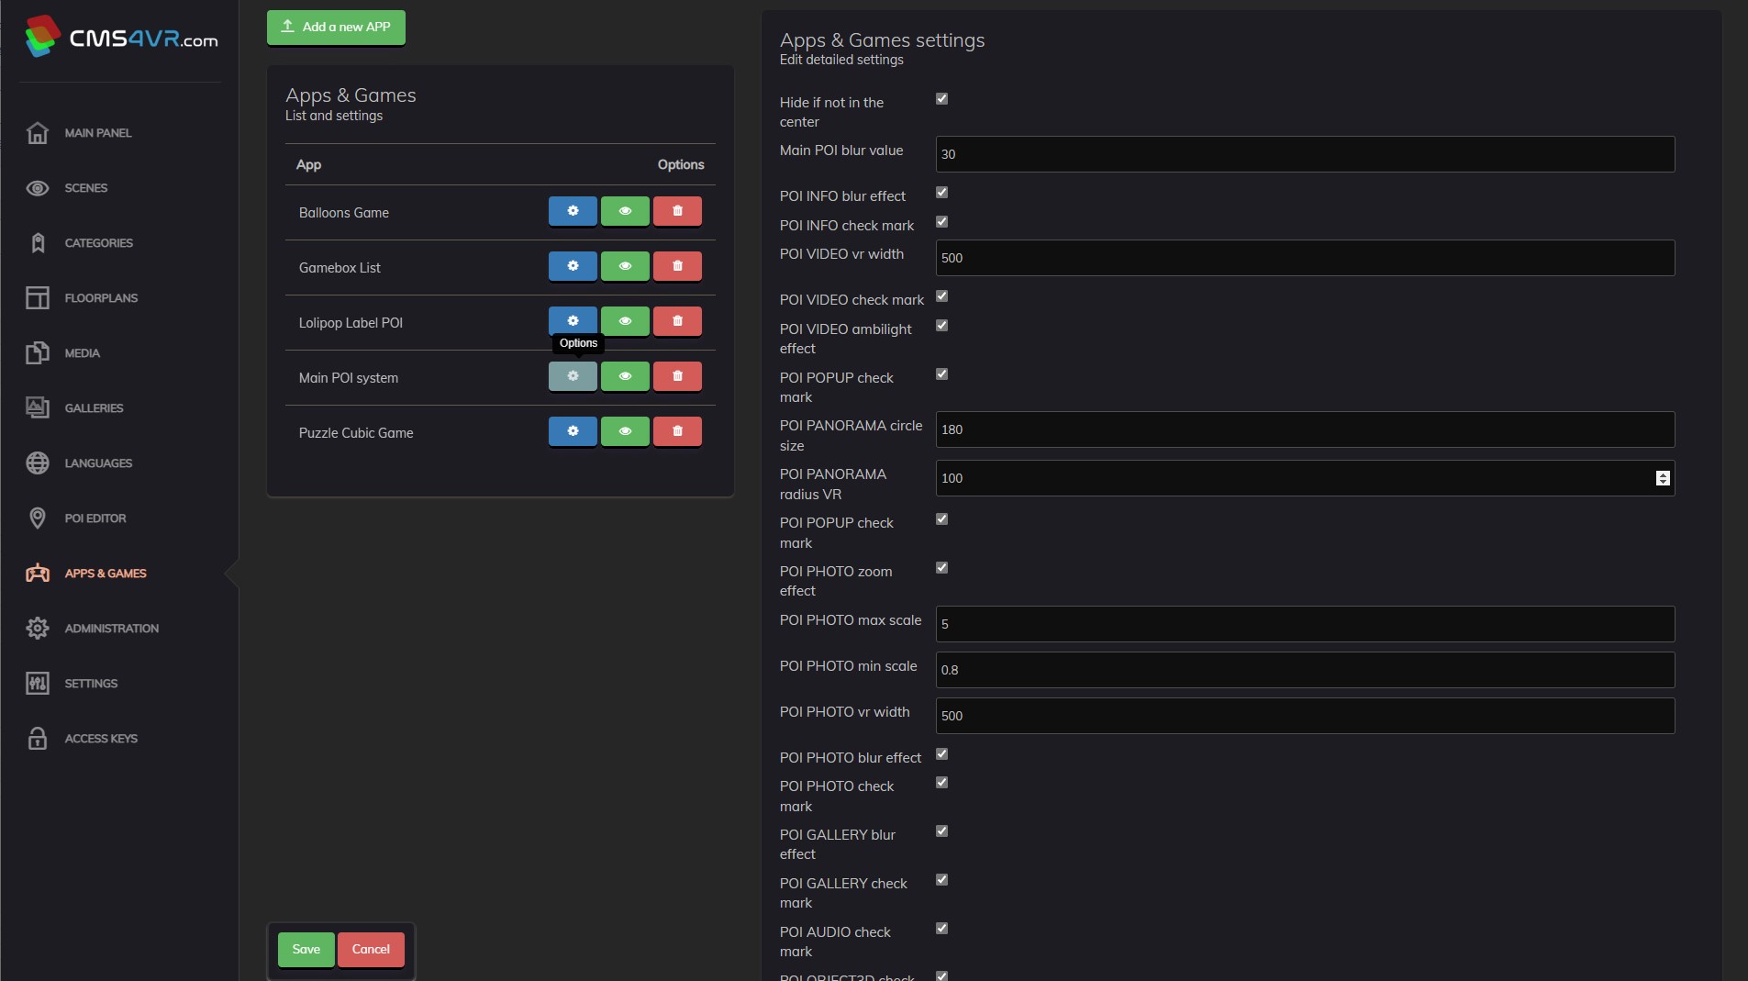Image resolution: width=1748 pixels, height=981 pixels.
Task: Toggle visibility of Puzzle Cubic Game
Action: tap(625, 431)
